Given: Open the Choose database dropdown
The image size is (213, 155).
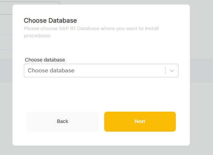Looking at the screenshot, I should pyautogui.click(x=101, y=71).
